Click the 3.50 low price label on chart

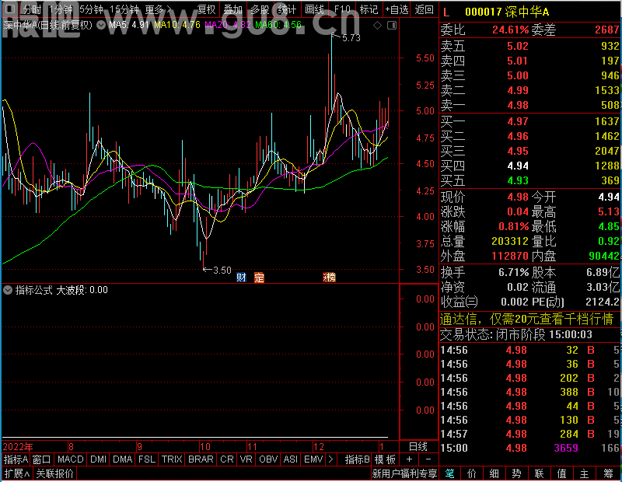click(222, 271)
